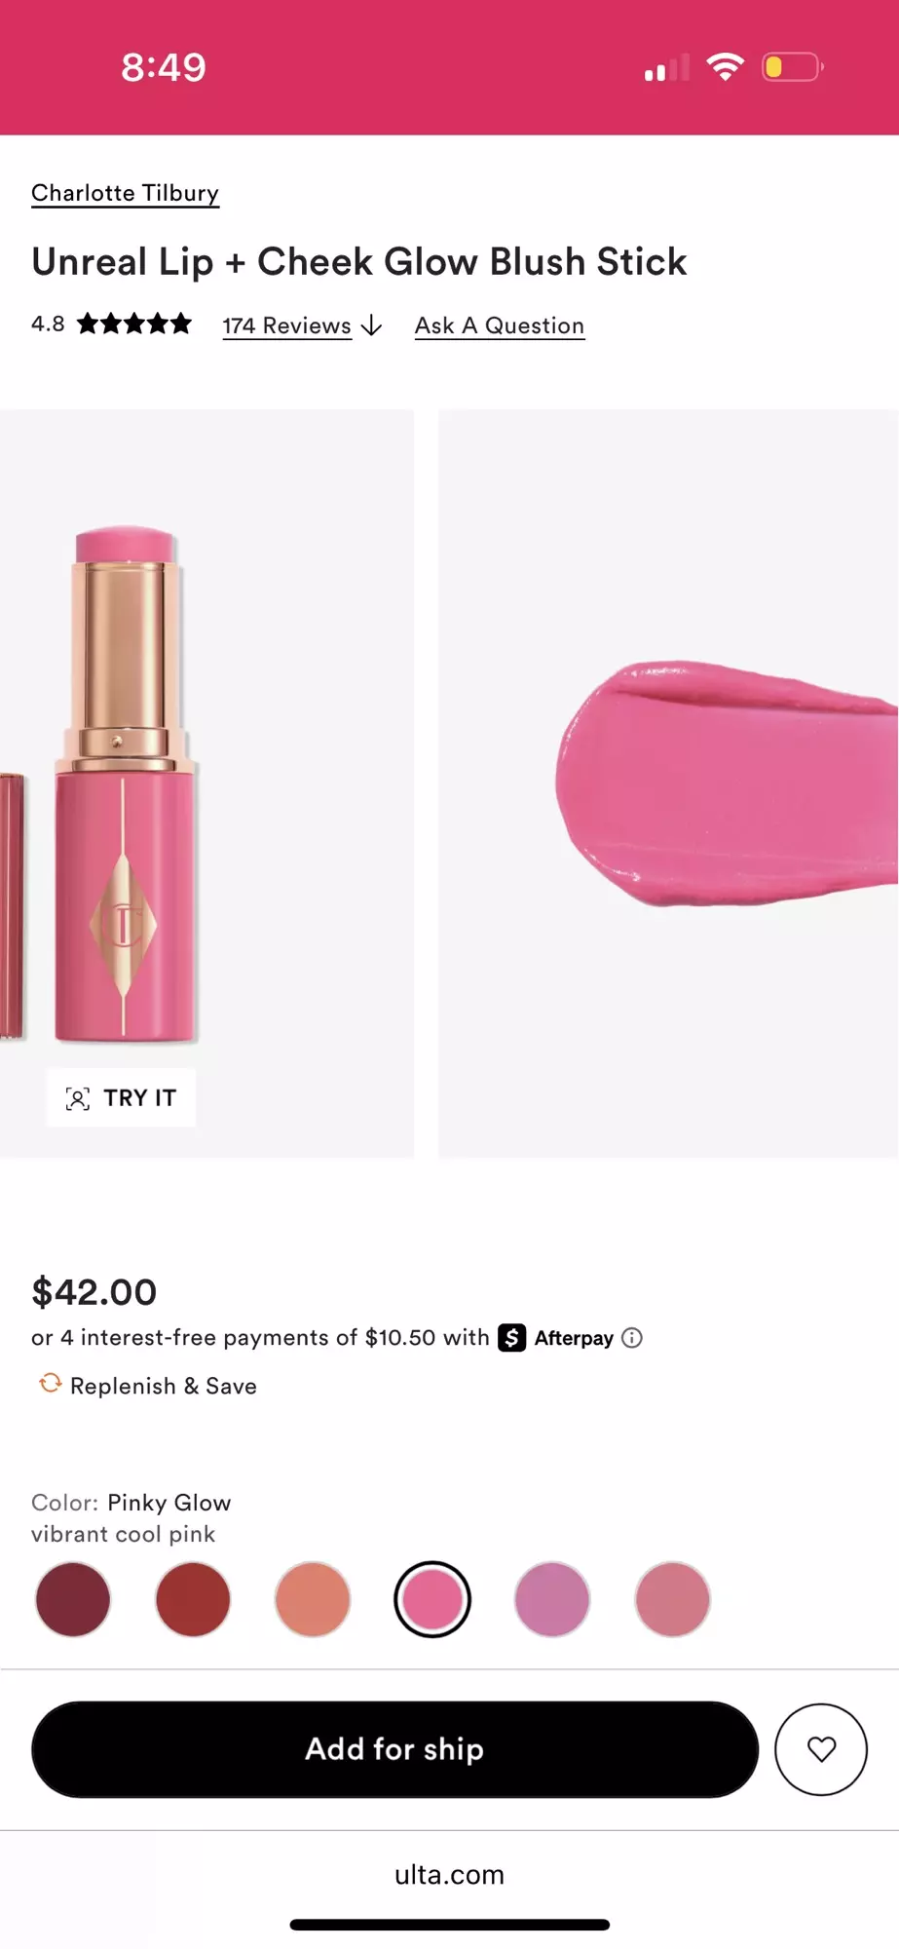Open the Charlotte Tilbury brand page
This screenshot has height=1949, width=899.
(x=125, y=192)
